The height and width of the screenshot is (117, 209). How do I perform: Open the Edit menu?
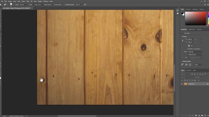[6, 1]
